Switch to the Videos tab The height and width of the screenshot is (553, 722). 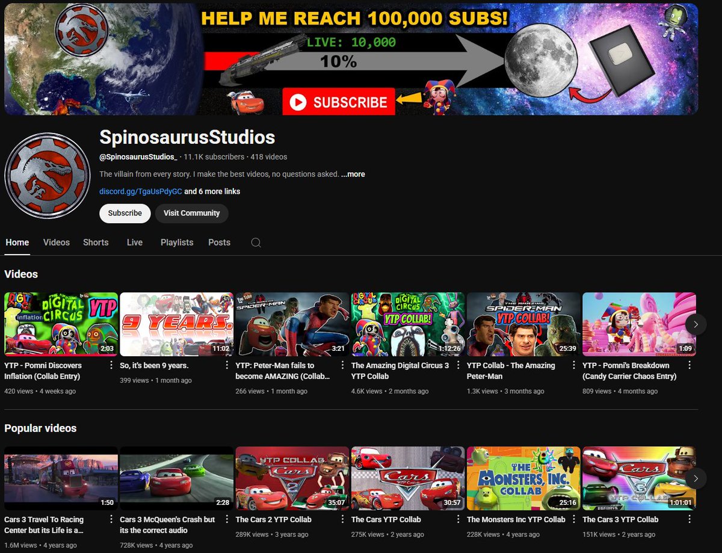point(57,243)
